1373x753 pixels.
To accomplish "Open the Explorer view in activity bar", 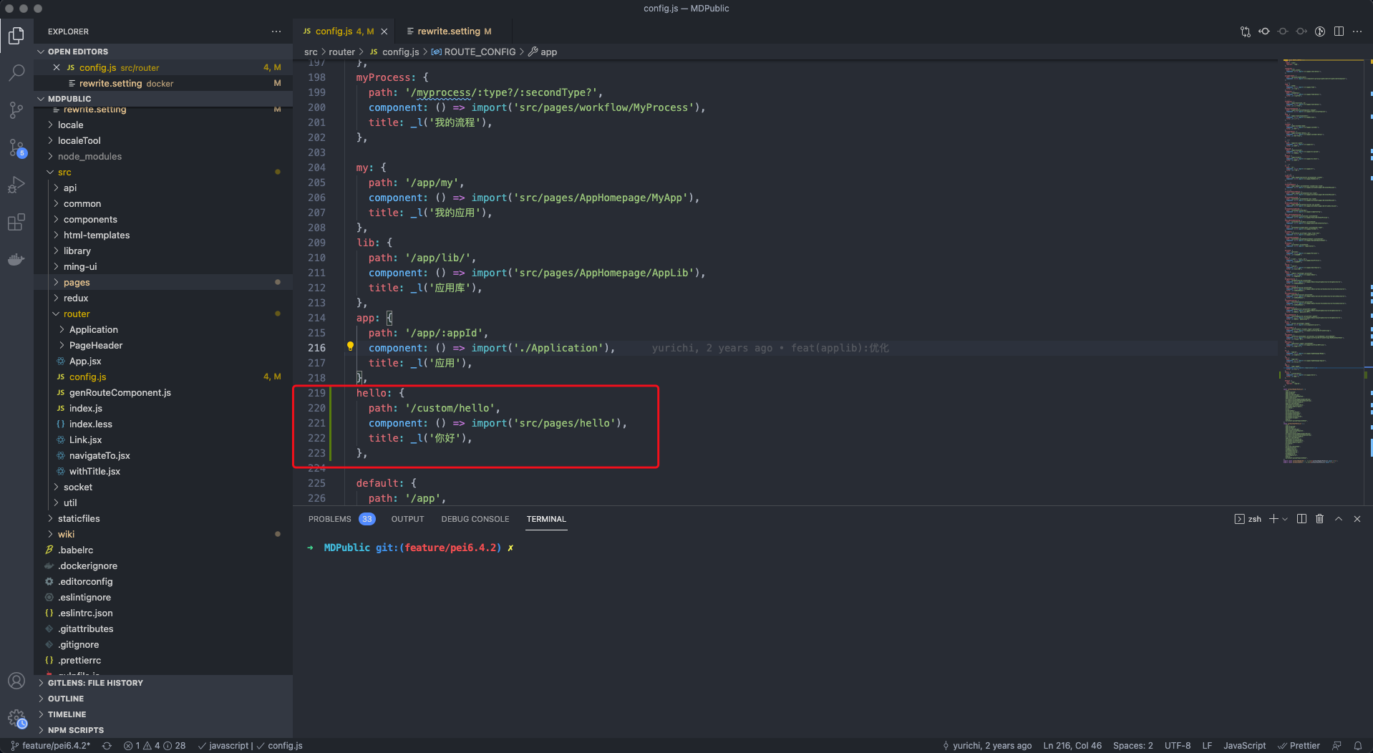I will (16, 35).
